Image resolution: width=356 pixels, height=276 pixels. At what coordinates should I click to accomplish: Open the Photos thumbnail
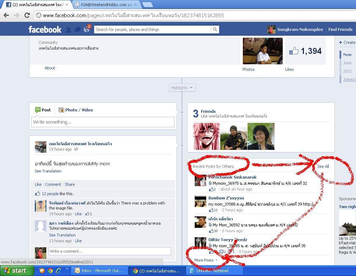point(263,51)
